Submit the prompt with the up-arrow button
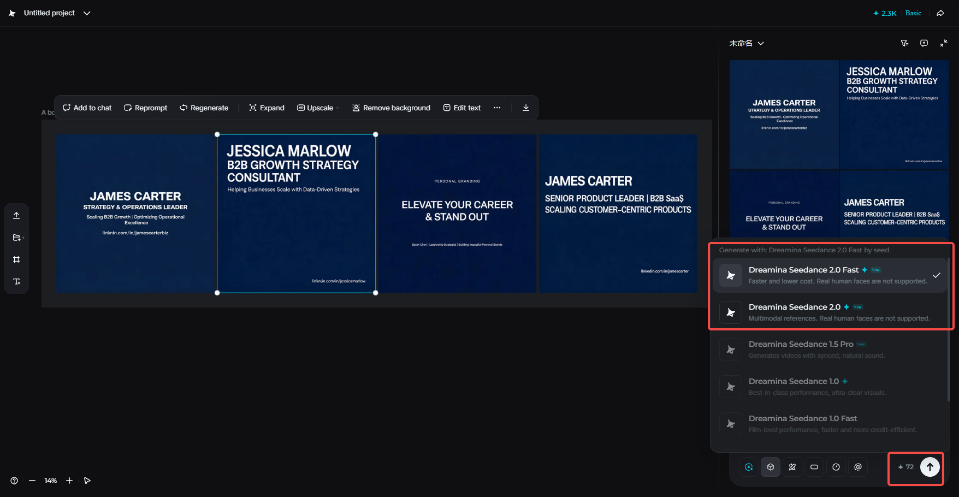 [x=930, y=467]
